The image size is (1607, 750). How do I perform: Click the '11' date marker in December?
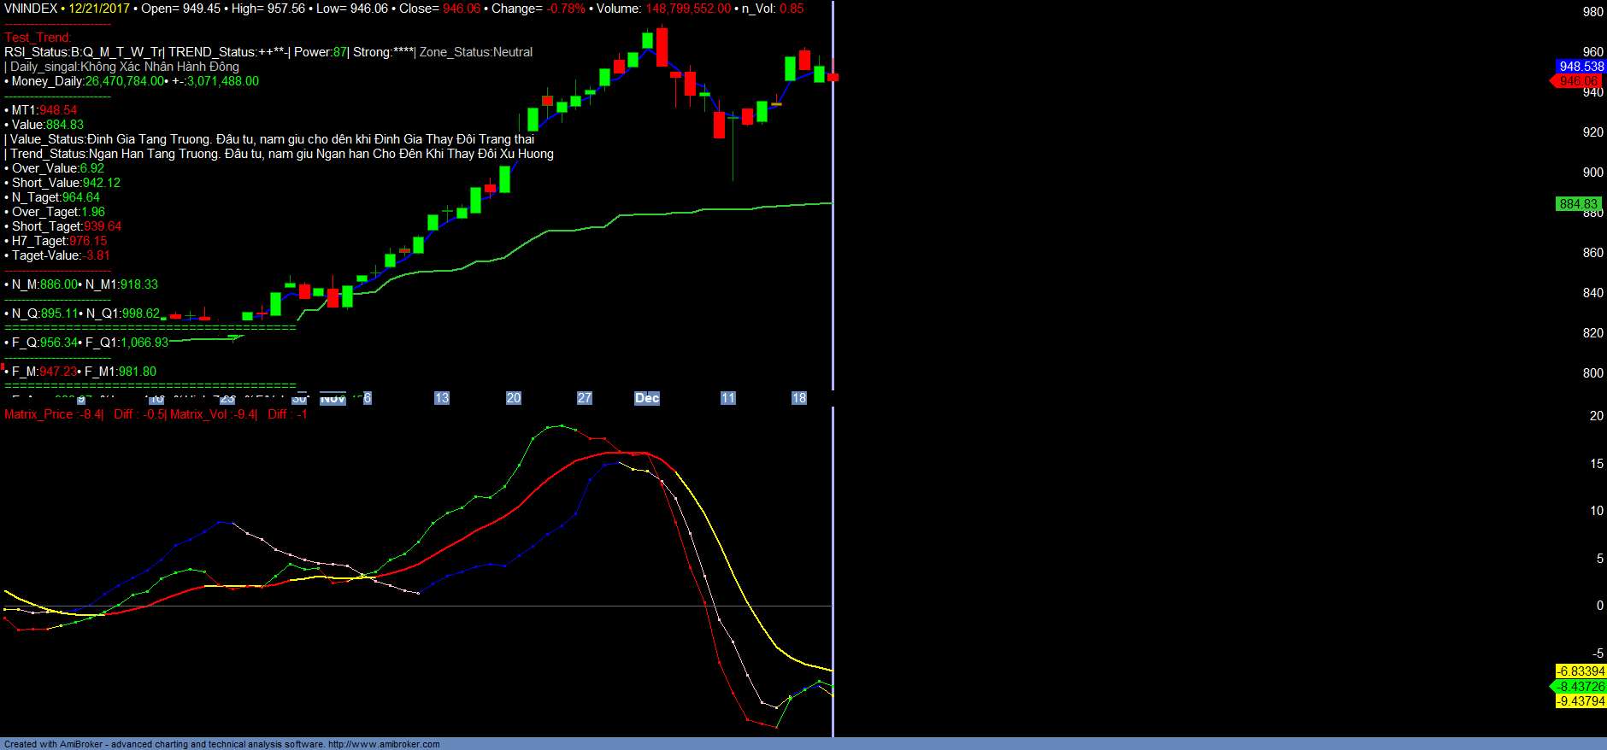pos(728,398)
